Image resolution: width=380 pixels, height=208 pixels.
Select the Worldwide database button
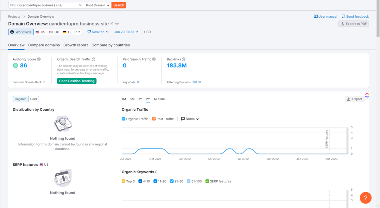(x=21, y=32)
